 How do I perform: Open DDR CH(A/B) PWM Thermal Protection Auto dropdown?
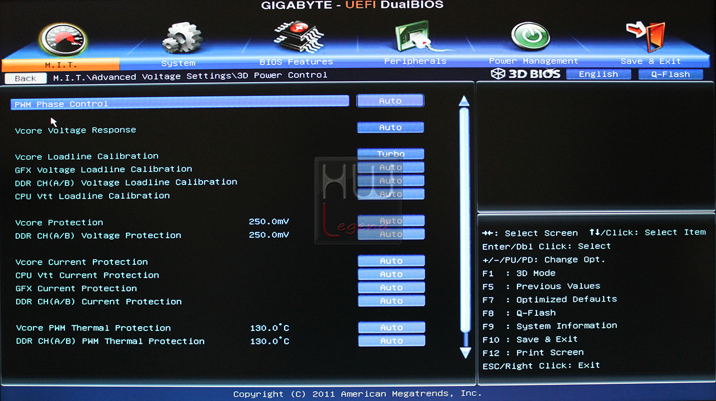click(x=392, y=341)
